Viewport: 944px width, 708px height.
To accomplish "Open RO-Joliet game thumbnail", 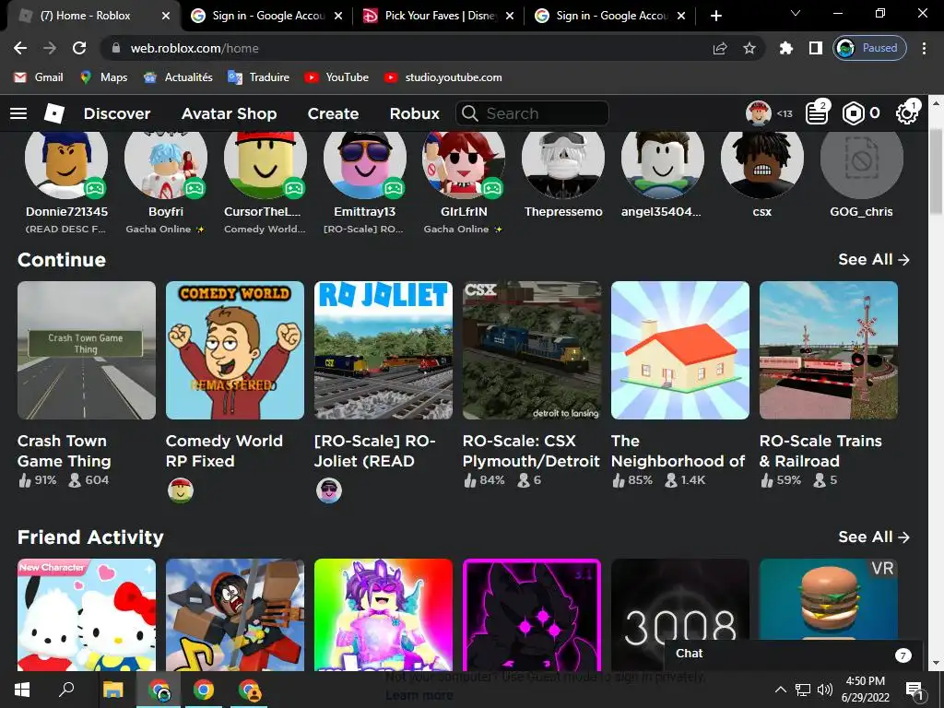I will pos(383,350).
